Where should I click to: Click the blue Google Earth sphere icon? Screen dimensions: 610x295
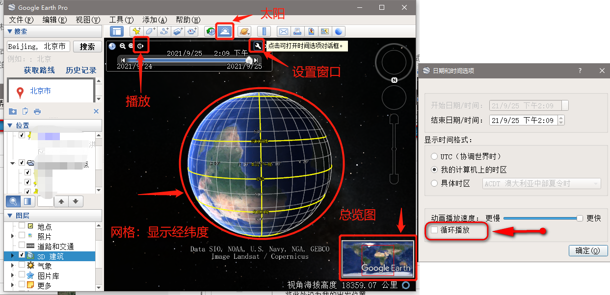(339, 31)
